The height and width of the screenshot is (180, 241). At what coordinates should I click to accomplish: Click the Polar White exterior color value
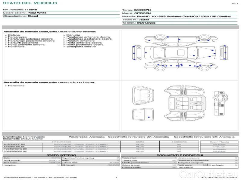coord(37,13)
